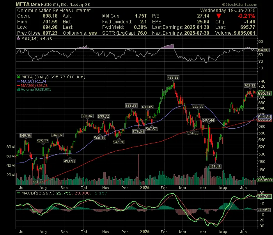Click the green MACD legend line marker
Viewport: 273px width, 235px height.
pyautogui.click(x=18, y=193)
